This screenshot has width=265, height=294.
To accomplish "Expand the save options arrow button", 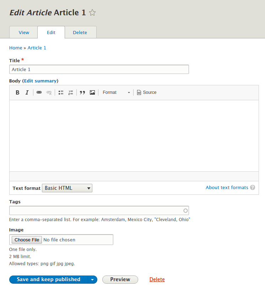I will pos(92,279).
